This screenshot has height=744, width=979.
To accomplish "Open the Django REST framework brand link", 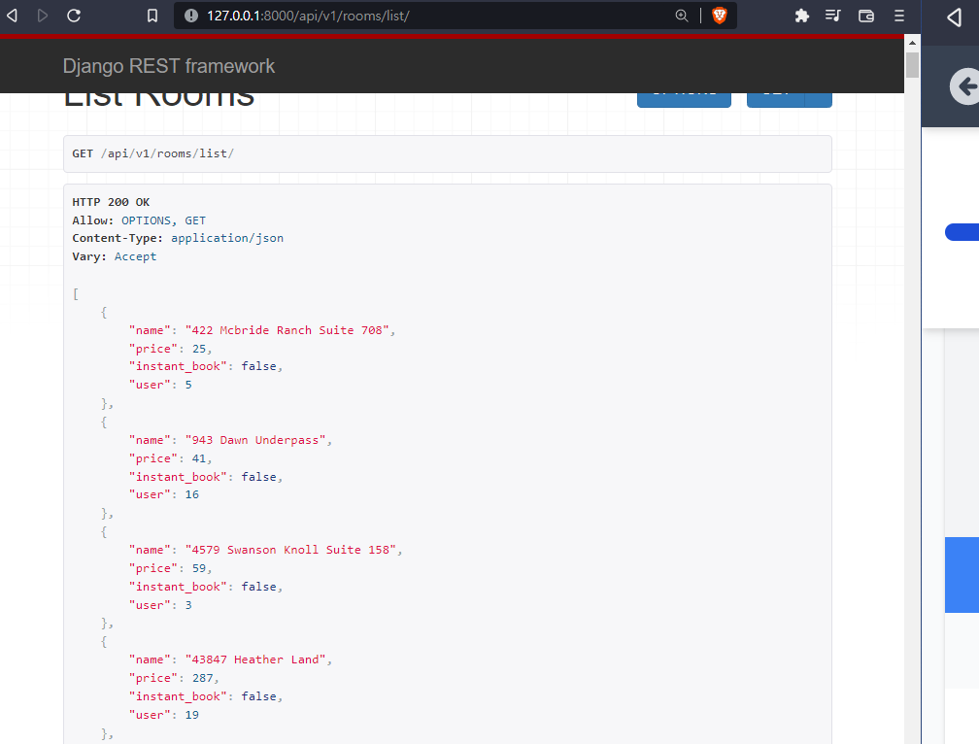I will click(x=169, y=66).
